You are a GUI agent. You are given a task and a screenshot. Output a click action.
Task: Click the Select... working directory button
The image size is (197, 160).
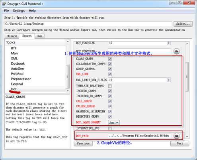(x=183, y=24)
